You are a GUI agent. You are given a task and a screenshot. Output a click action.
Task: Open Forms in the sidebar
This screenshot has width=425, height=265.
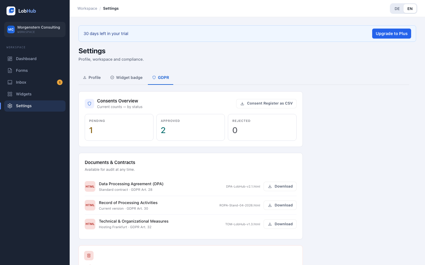pyautogui.click(x=35, y=71)
